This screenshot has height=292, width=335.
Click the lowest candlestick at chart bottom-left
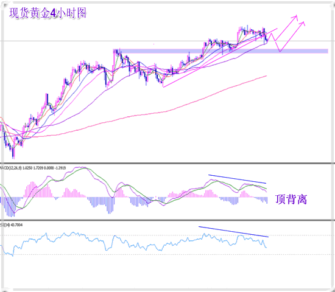[13, 153]
